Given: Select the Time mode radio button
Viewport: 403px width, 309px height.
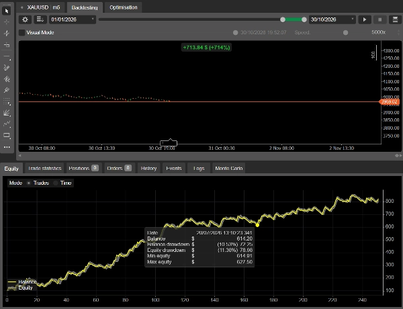Looking at the screenshot, I should (x=56, y=183).
